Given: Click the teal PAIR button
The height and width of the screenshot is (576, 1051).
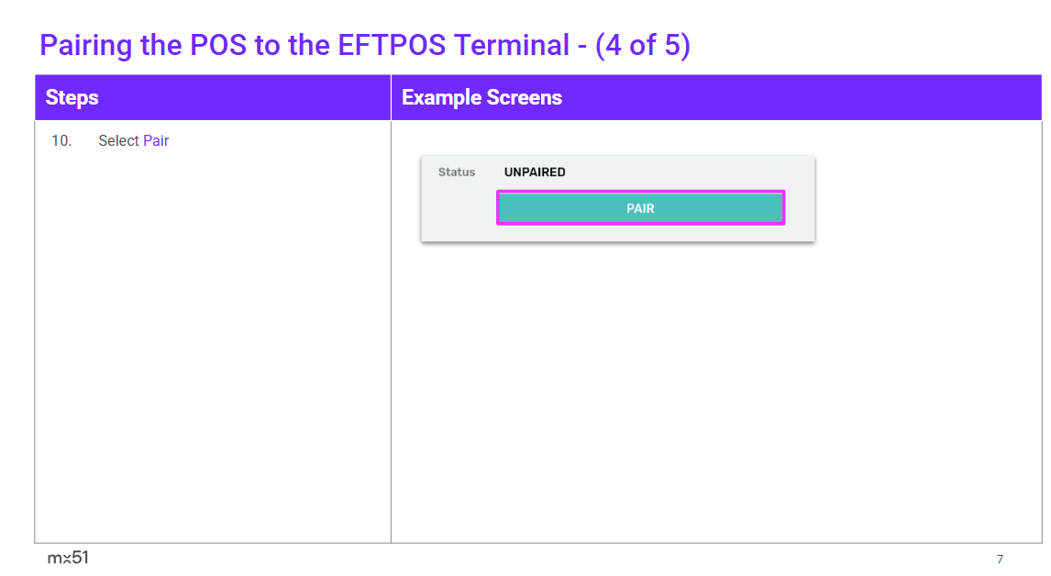Looking at the screenshot, I should coord(640,208).
